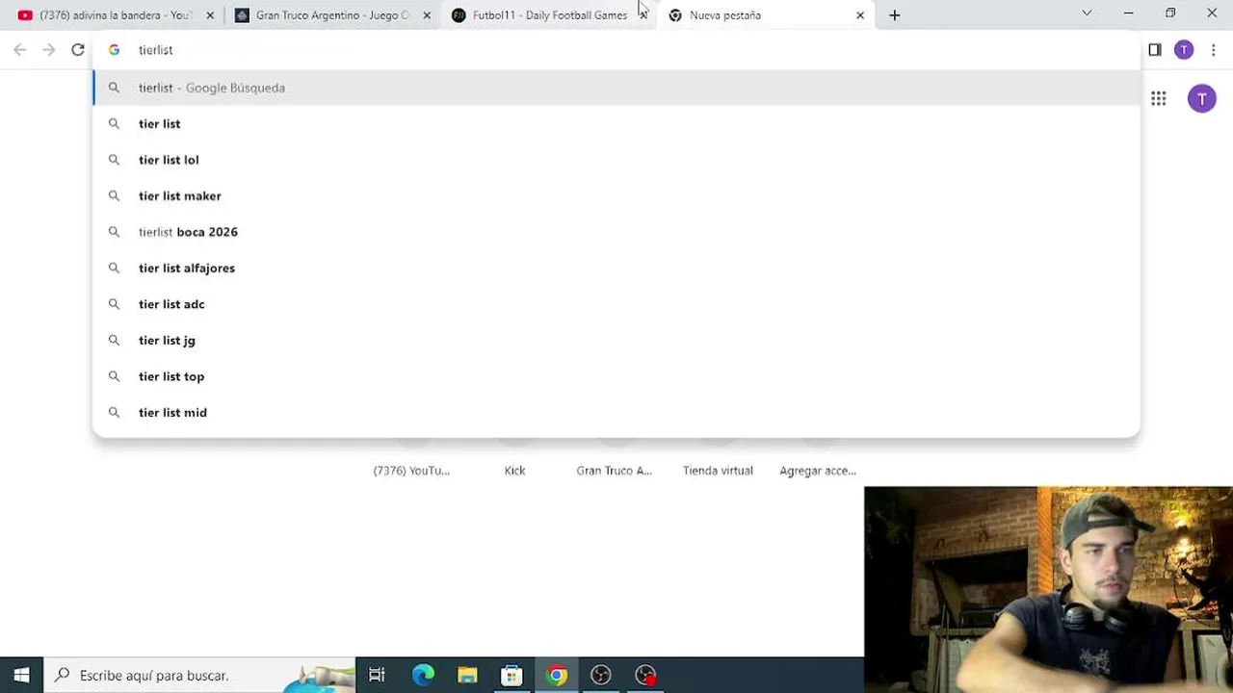Close the Gran Truco Argentino tab

pyautogui.click(x=427, y=15)
